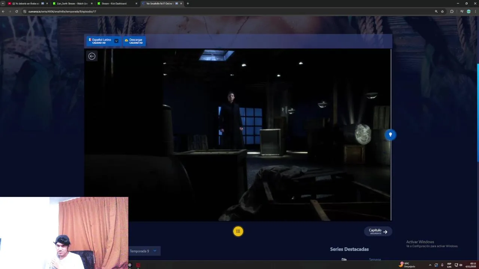Open the Español Latino language dropdown
479x269 pixels.
click(x=104, y=41)
